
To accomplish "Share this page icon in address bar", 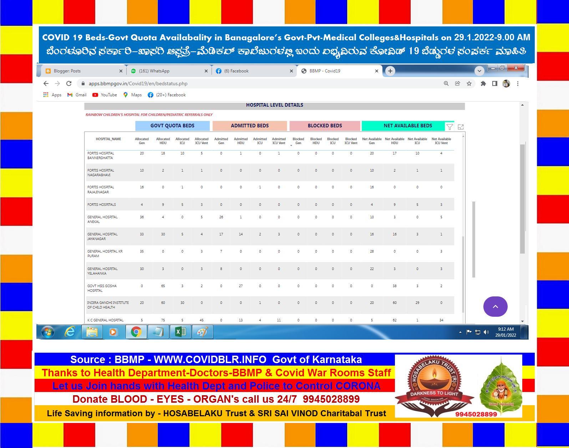I will pos(457,83).
